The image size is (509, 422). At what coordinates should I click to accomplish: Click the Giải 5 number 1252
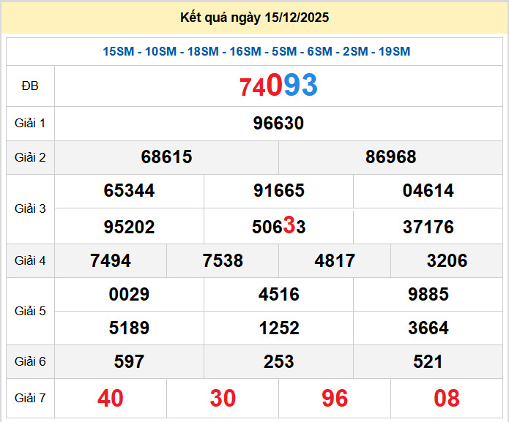278,328
